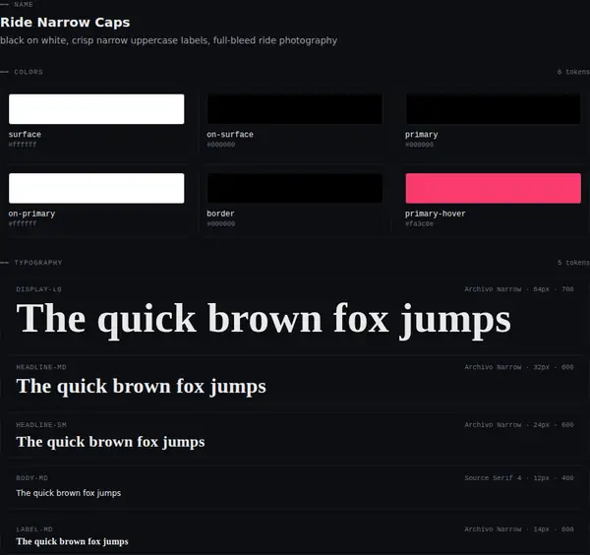Click the description starting 'black on white'
The height and width of the screenshot is (555, 590).
[x=168, y=40]
